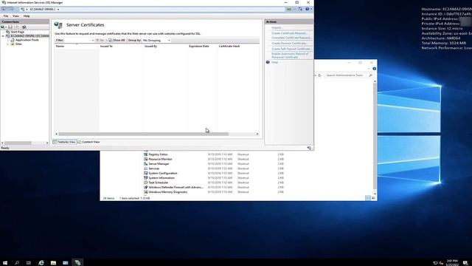Click the Go back arrow in IIS Manager

pos(4,10)
